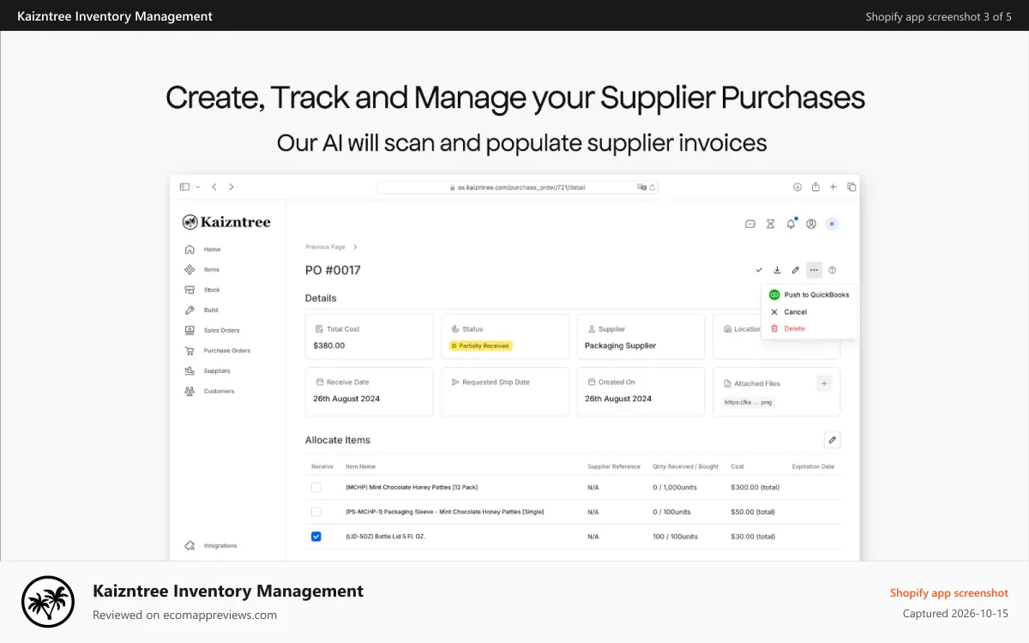Open the help question mark icon

pyautogui.click(x=833, y=270)
